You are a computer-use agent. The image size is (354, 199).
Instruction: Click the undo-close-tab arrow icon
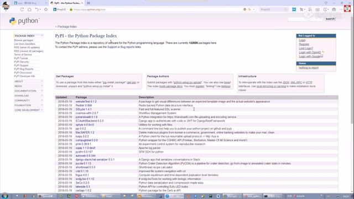tap(37, 9)
